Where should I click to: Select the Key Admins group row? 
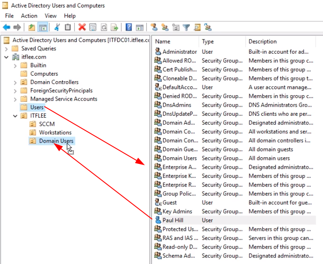[235, 211]
